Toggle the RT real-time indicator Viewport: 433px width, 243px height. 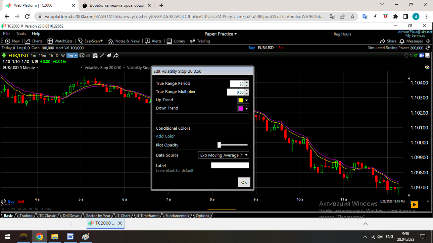(416, 55)
